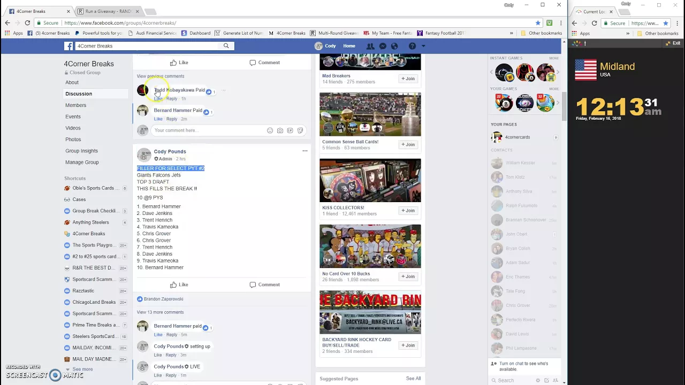
Task: Bookmark this page with the star icon
Action: tap(538, 23)
